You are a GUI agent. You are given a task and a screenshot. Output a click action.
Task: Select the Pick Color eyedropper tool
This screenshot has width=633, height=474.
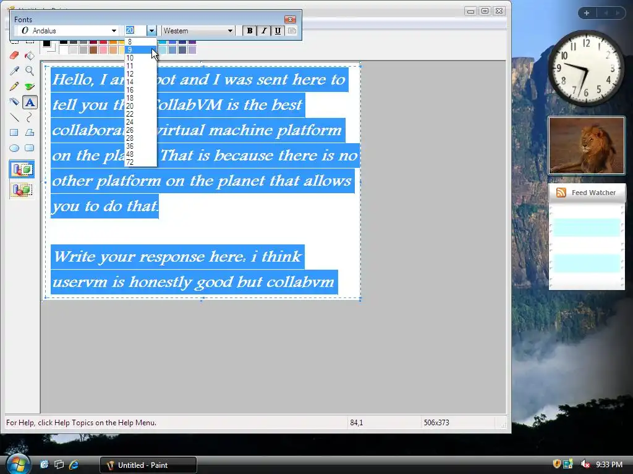click(x=14, y=71)
